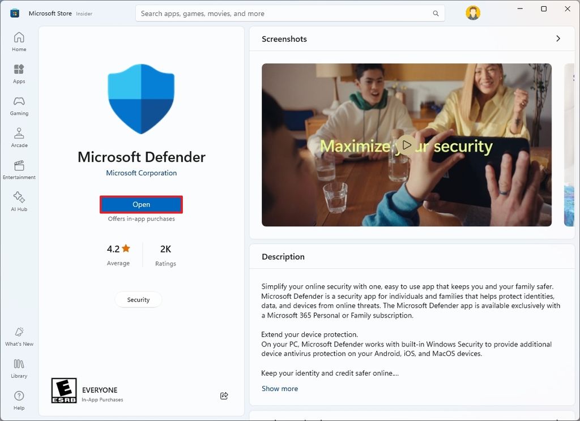Open the Arcade section
This screenshot has height=421, width=580.
(x=19, y=138)
